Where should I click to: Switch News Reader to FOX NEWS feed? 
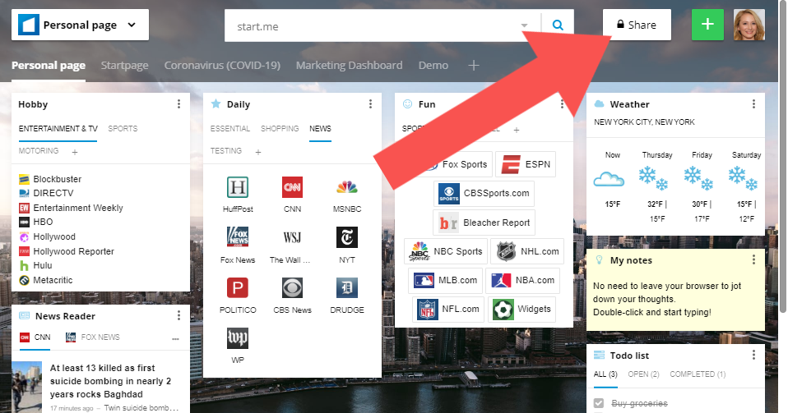coord(93,337)
